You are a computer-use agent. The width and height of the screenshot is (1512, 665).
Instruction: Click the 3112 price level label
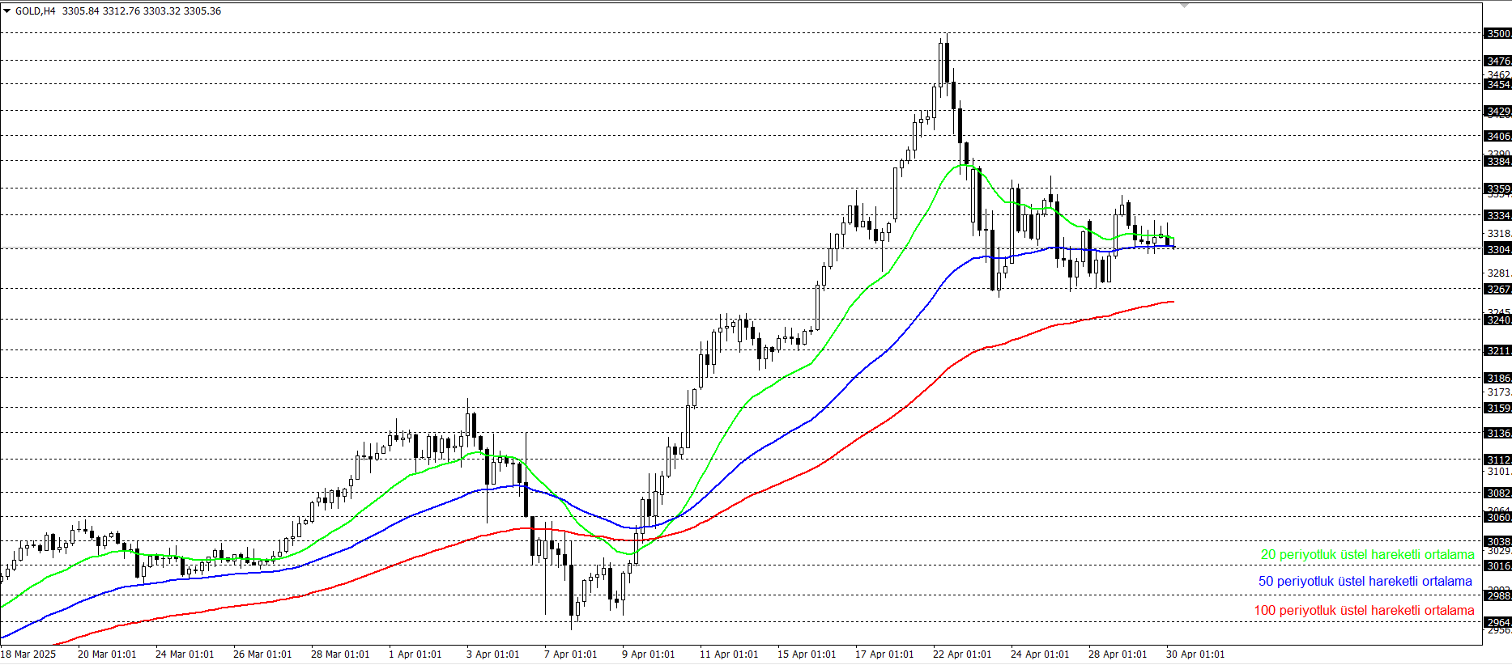(x=1497, y=460)
